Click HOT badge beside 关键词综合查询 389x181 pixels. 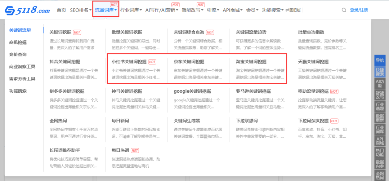coord(210,32)
